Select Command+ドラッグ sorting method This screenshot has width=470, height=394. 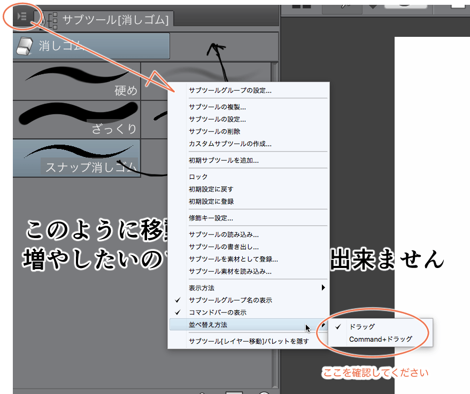(x=380, y=339)
